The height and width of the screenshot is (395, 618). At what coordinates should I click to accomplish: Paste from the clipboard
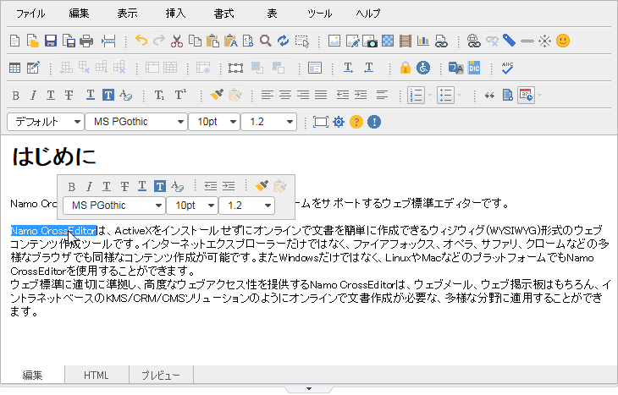(212, 41)
